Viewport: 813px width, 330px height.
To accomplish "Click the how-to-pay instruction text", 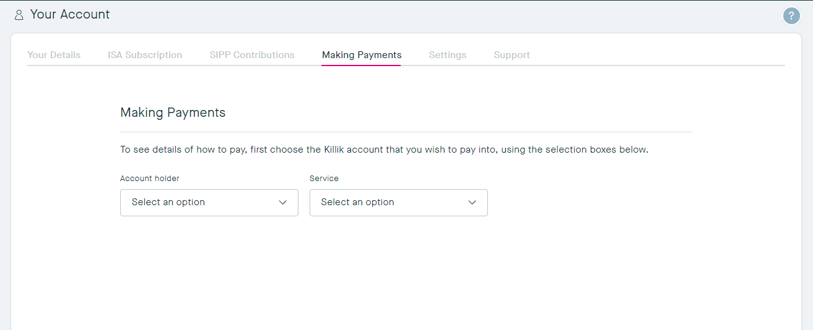I will point(384,150).
